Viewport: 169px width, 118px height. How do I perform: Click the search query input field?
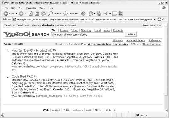(x=87, y=35)
